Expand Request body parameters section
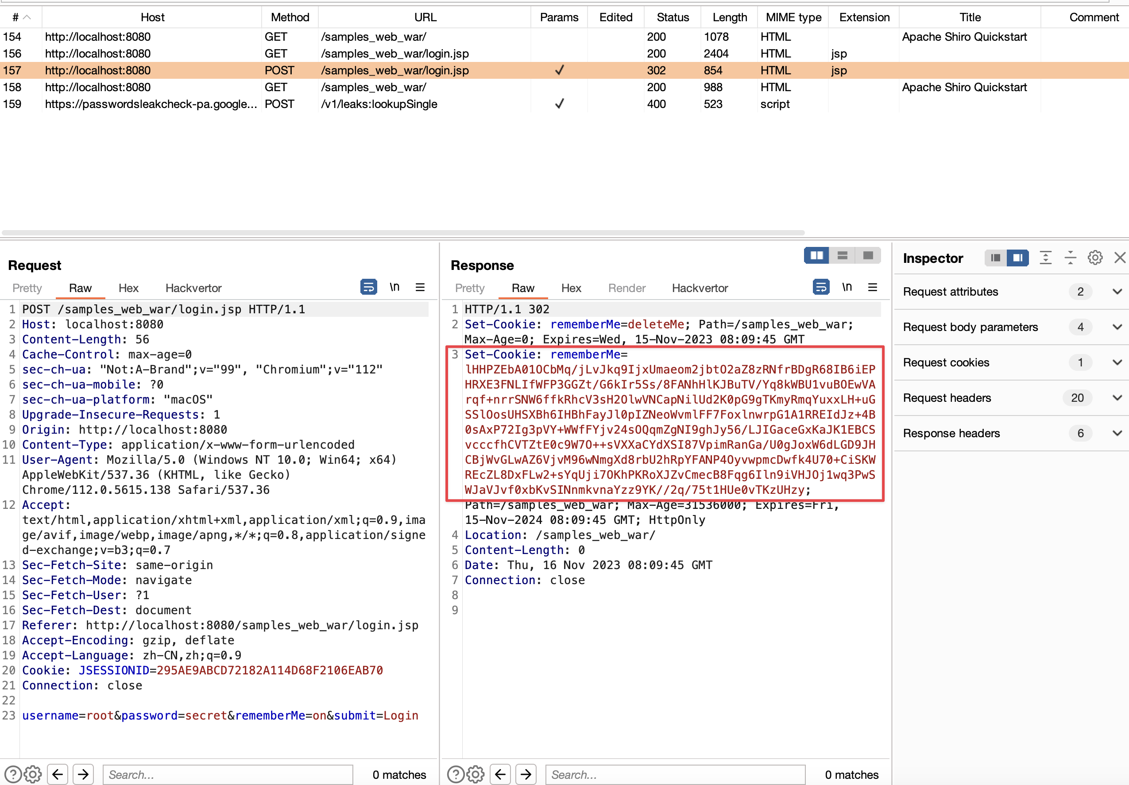Image resolution: width=1129 pixels, height=785 pixels. [x=1011, y=327]
